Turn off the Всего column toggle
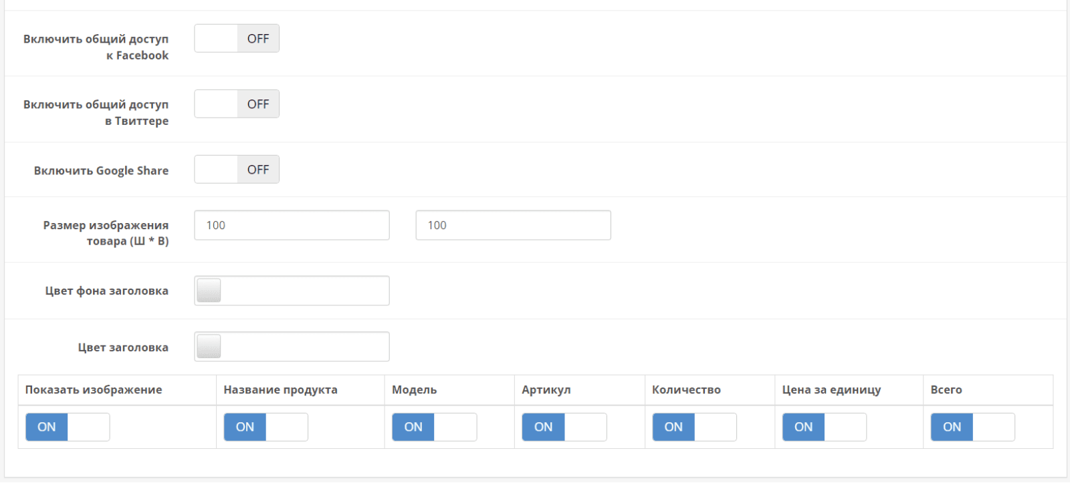 [973, 427]
